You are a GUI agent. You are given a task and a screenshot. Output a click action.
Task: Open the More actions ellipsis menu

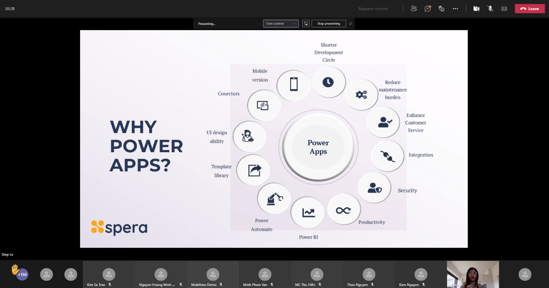click(455, 8)
